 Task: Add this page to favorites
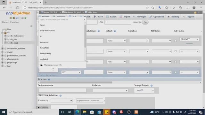pyautogui.click(x=153, y=8)
